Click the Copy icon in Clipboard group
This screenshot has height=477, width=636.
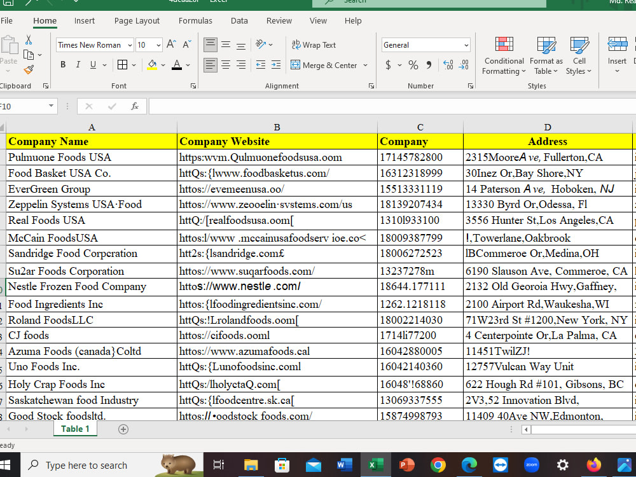(x=29, y=55)
